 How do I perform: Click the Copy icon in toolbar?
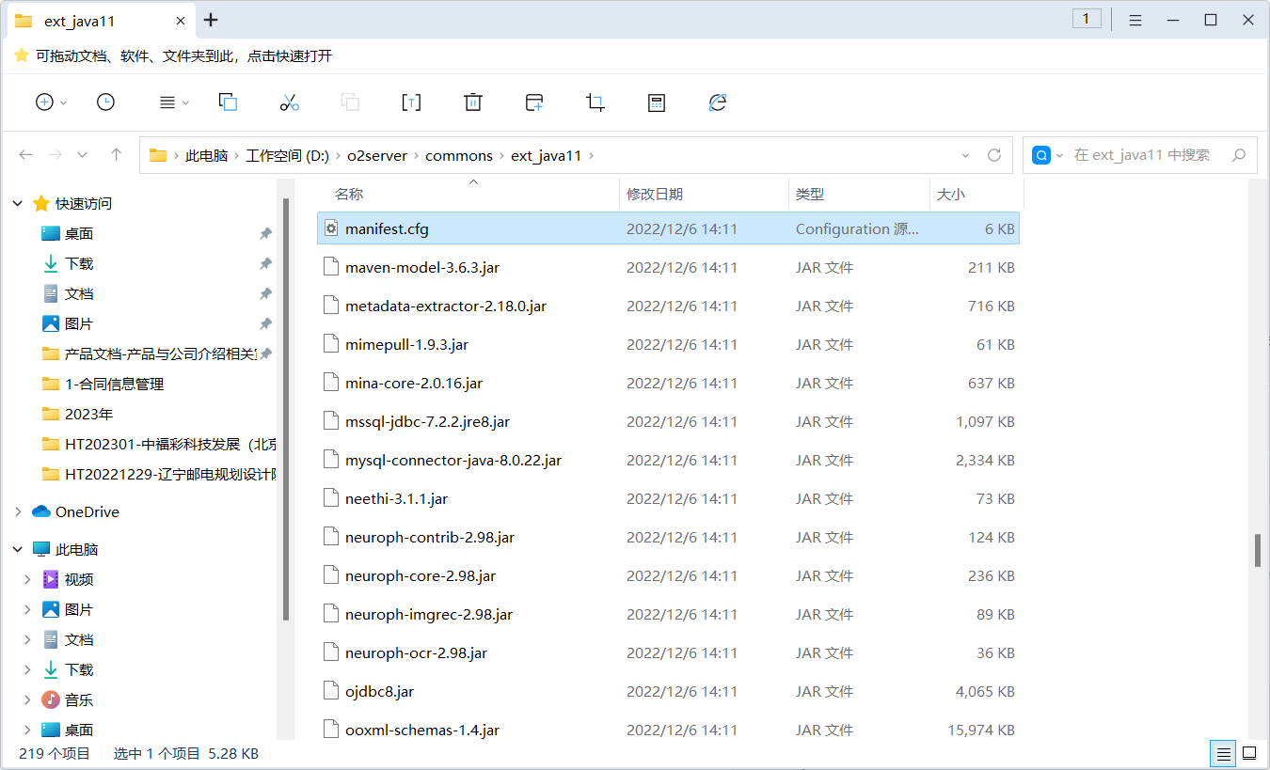point(228,102)
